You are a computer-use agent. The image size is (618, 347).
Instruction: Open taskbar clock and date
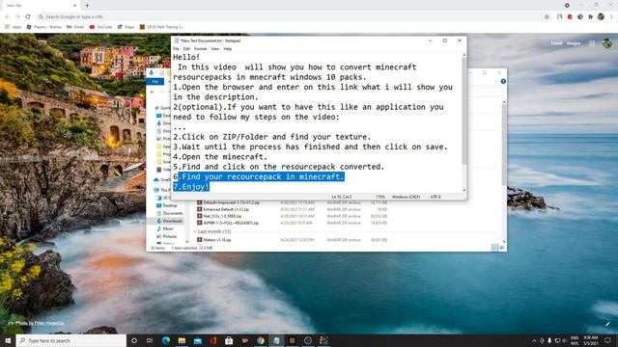point(590,340)
